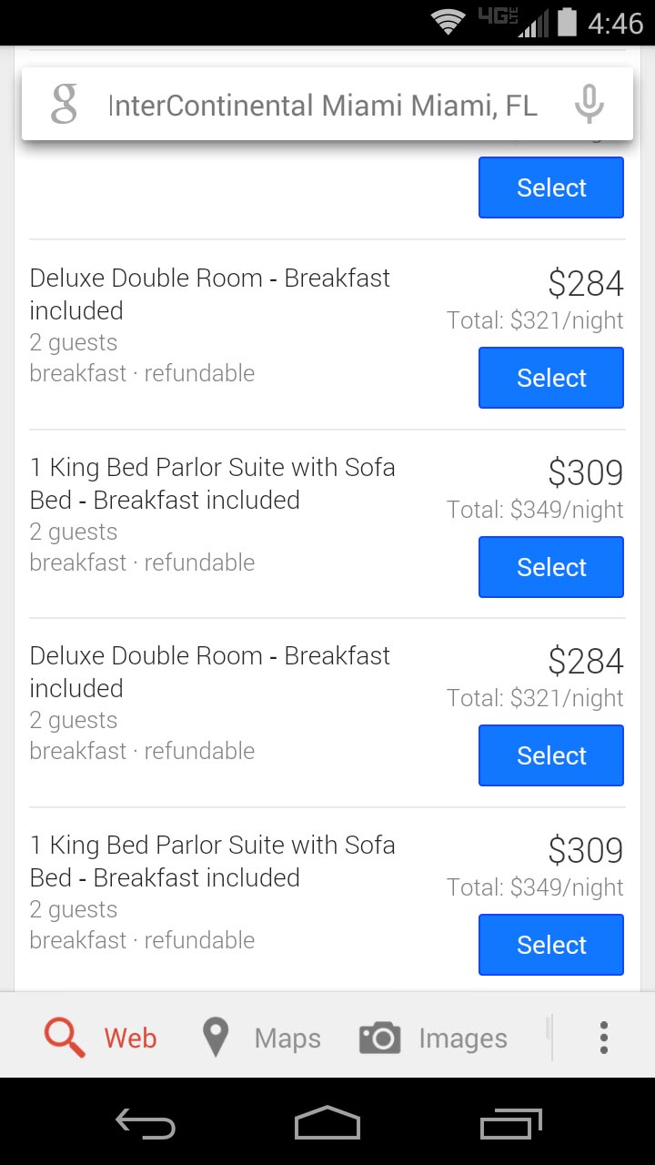This screenshot has height=1165, width=655.
Task: Tap the Images camera icon
Action: coord(379,1038)
